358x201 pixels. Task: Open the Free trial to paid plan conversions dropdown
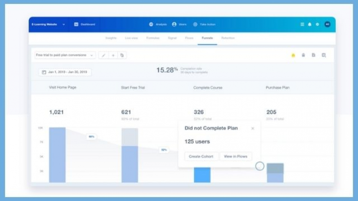[x=65, y=55]
